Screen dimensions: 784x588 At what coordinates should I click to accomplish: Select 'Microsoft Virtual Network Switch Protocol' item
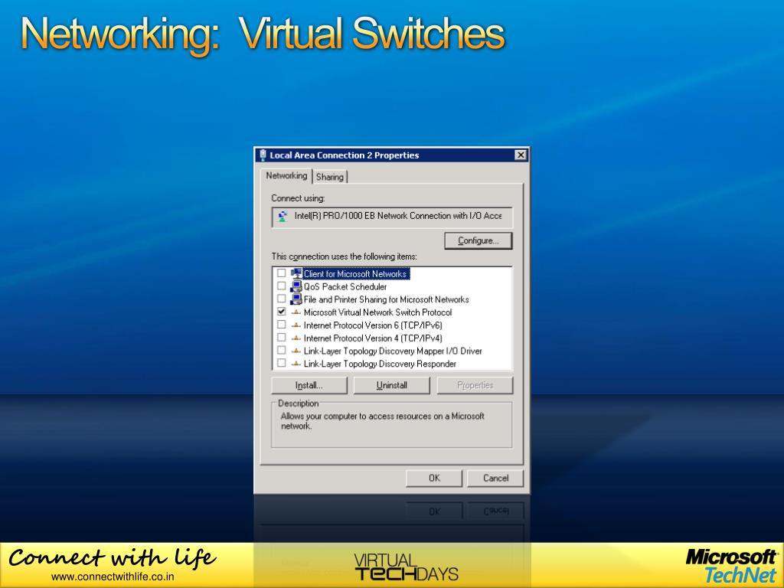pyautogui.click(x=377, y=312)
